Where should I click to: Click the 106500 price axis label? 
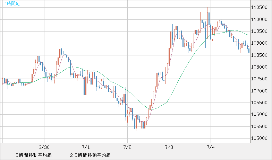(x=259, y=103)
